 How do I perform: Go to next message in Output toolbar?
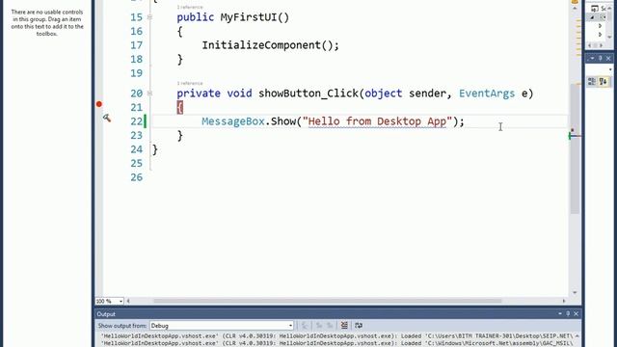coord(330,326)
